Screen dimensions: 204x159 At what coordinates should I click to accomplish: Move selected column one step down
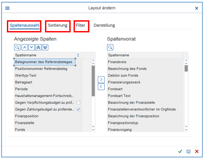point(31,47)
